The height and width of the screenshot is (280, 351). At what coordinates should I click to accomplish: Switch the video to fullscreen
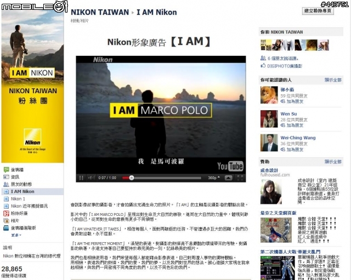pyautogui.click(x=240, y=178)
